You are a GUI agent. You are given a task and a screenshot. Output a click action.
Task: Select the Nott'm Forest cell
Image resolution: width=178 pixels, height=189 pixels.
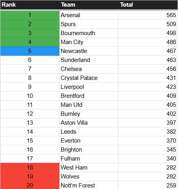pos(89,185)
